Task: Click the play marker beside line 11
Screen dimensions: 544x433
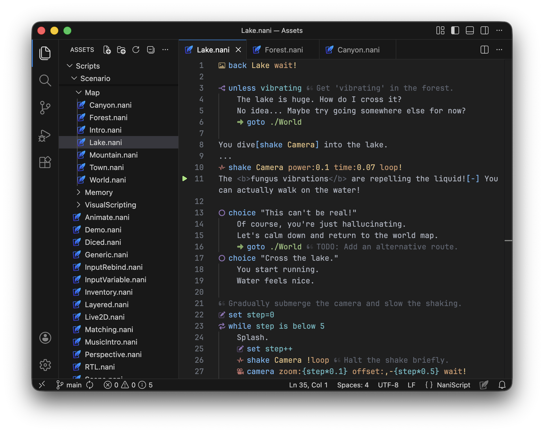Action: click(x=185, y=179)
